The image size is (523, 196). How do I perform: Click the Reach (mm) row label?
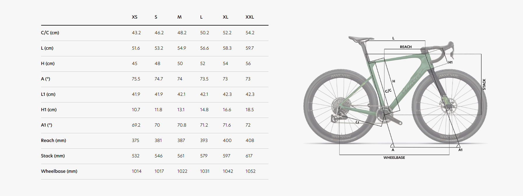click(54, 141)
